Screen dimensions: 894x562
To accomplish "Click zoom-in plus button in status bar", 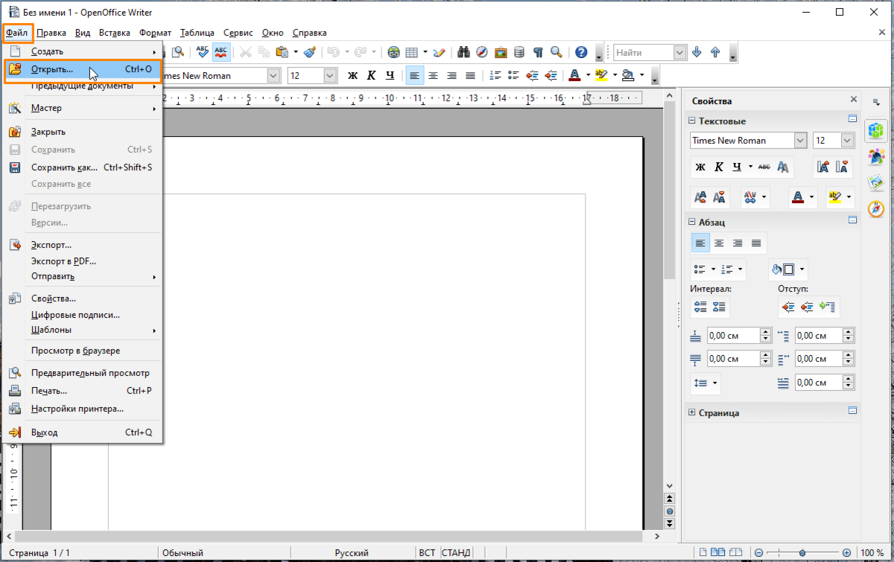I will (846, 553).
